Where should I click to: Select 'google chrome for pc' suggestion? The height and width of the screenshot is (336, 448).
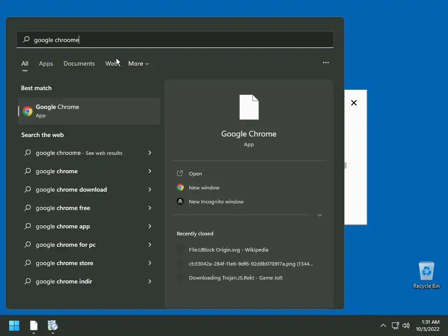click(x=88, y=245)
